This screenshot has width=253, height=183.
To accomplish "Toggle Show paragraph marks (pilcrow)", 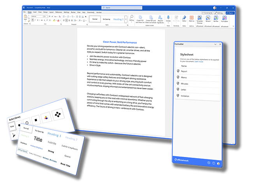I will pos(86,17).
